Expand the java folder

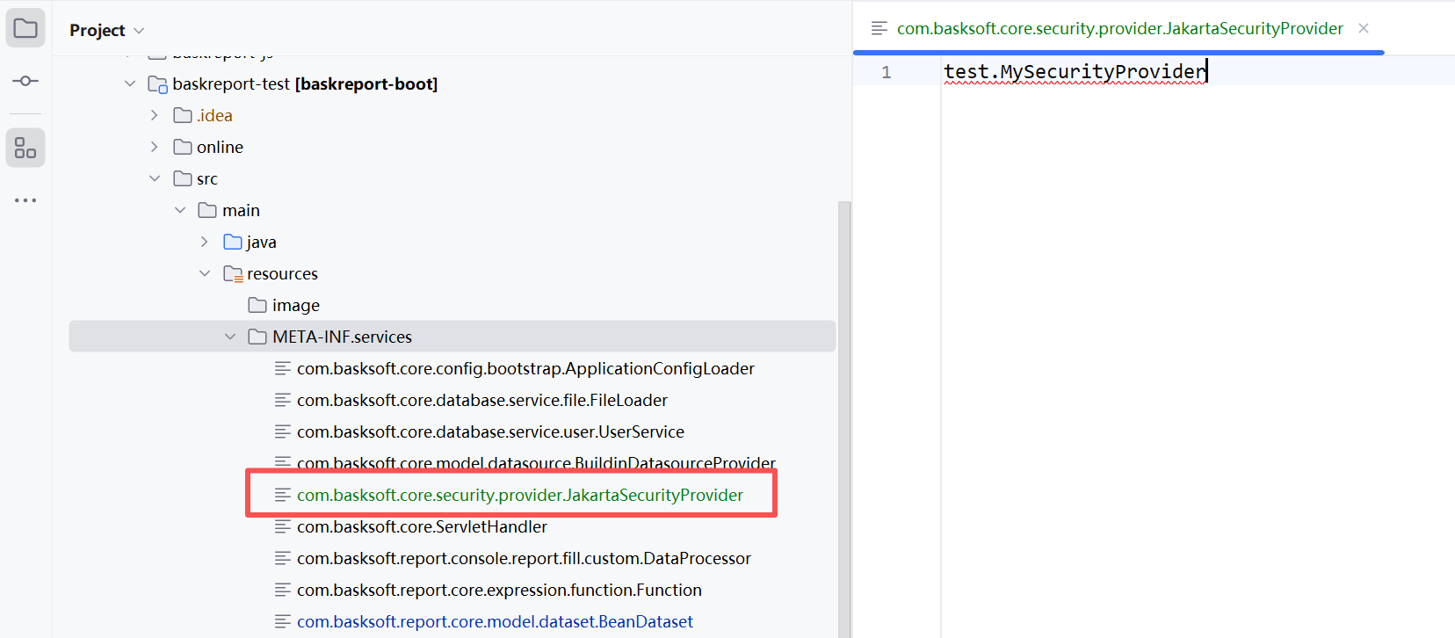205,242
